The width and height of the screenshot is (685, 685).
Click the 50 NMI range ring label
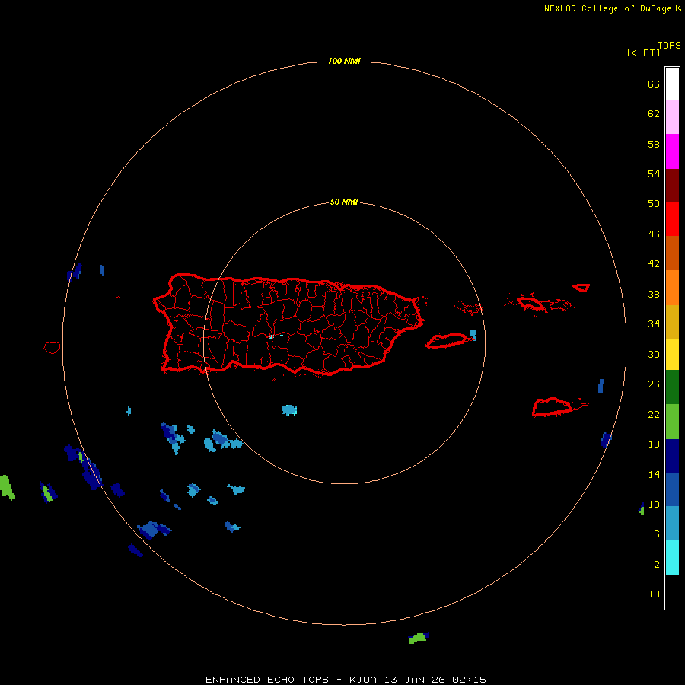tap(344, 202)
